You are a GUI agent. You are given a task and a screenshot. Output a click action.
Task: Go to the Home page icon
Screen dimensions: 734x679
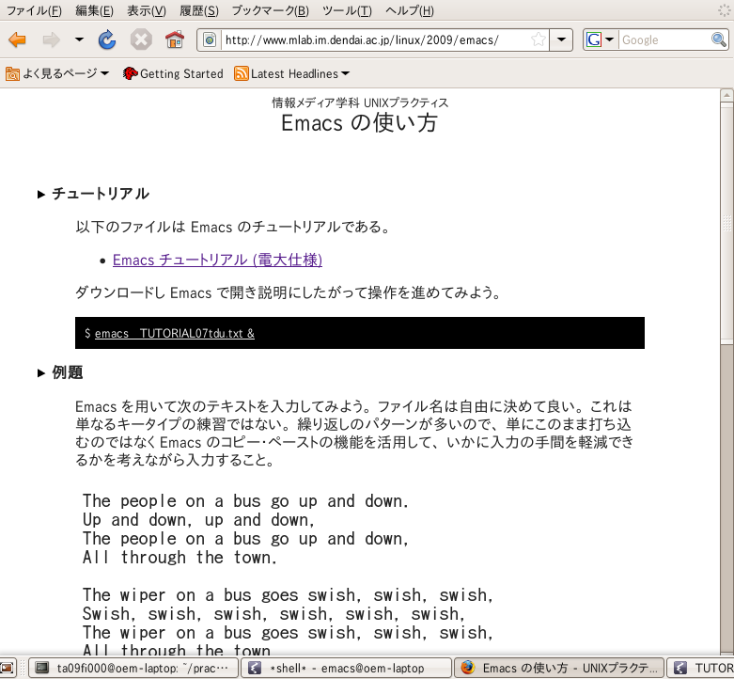(174, 40)
